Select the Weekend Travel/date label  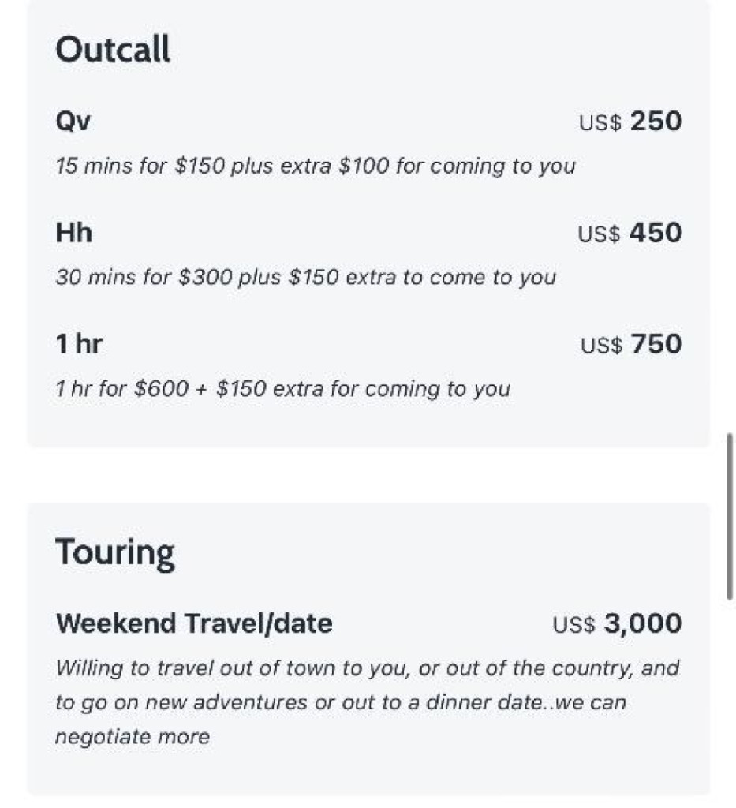pyautogui.click(x=194, y=623)
